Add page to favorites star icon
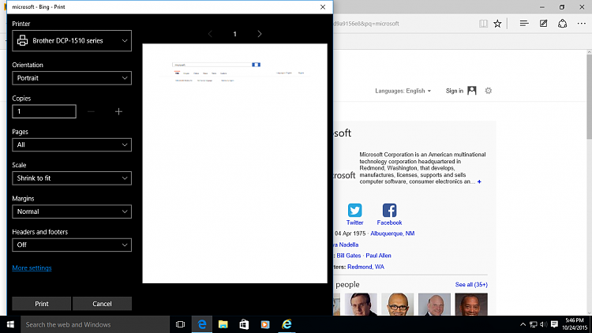This screenshot has height=333, width=592. pos(497,24)
